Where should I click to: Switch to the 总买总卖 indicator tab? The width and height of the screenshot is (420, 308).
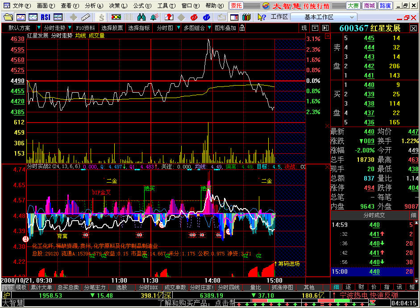tap(68, 287)
